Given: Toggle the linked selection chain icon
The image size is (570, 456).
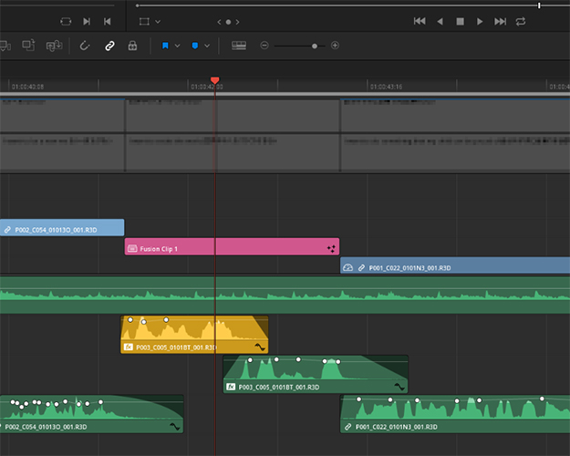Looking at the screenshot, I should pyautogui.click(x=109, y=45).
